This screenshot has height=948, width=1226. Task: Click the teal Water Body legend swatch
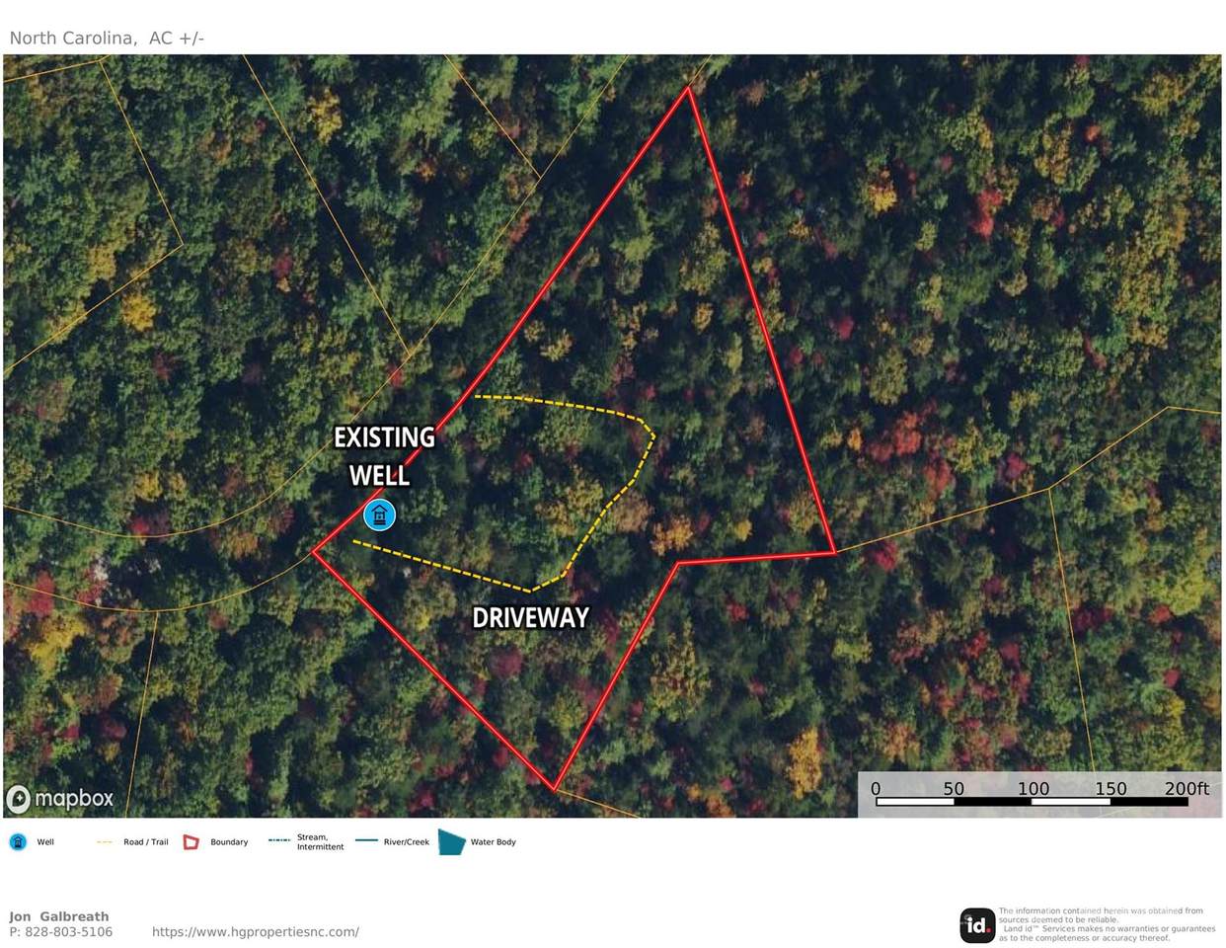point(451,842)
